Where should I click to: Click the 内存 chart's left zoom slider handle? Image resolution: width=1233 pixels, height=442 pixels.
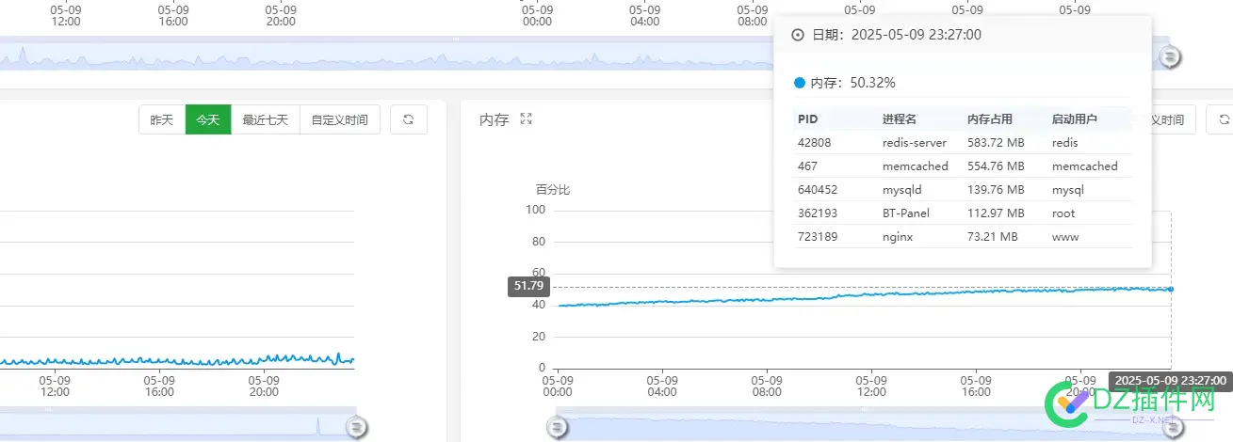558,428
